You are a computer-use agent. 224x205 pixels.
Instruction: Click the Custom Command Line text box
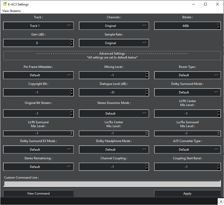pyautogui.click(x=112, y=184)
